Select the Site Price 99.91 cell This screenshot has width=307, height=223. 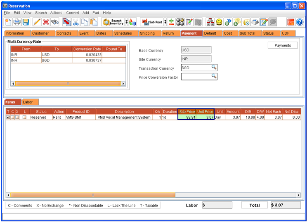tap(187, 117)
